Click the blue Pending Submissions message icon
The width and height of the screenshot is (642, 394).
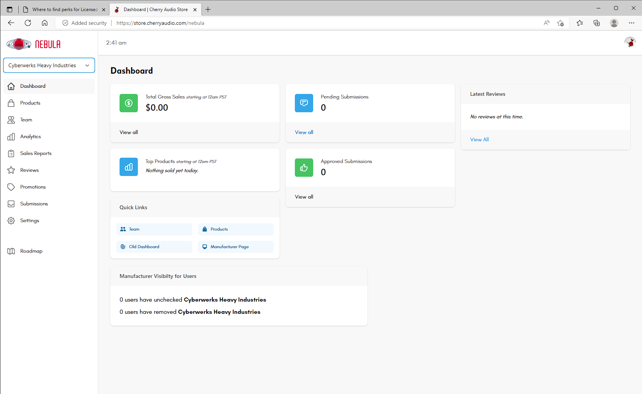(304, 103)
